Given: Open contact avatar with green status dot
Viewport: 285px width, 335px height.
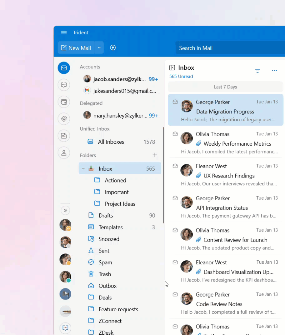Looking at the screenshot, I should tap(65, 277).
